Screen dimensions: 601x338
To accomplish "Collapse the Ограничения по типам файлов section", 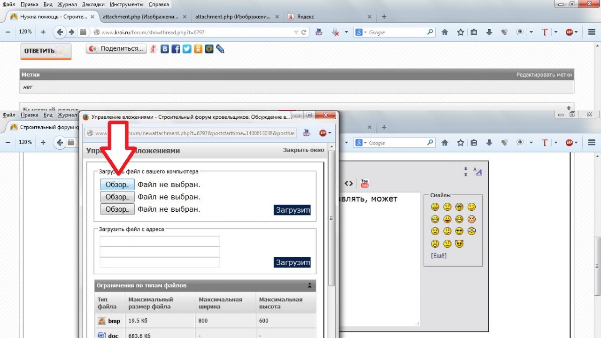I will coord(309,285).
